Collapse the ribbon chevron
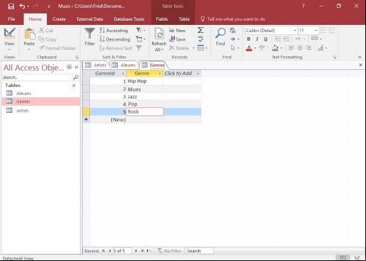The image size is (366, 261). point(360,57)
